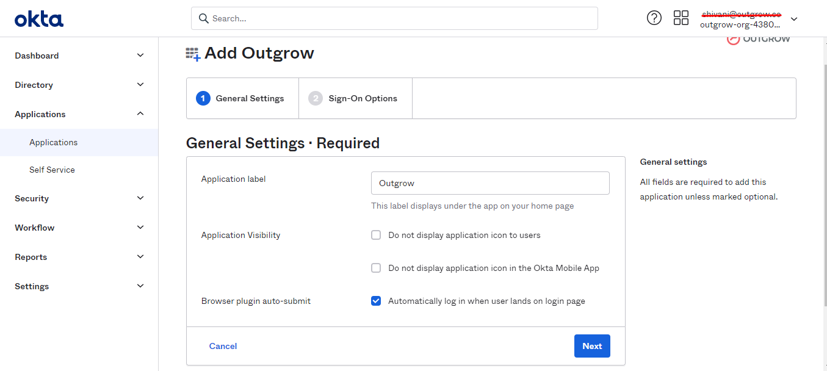Check Do not display application icon to users
Viewport: 827px width, 371px height.
pos(376,235)
